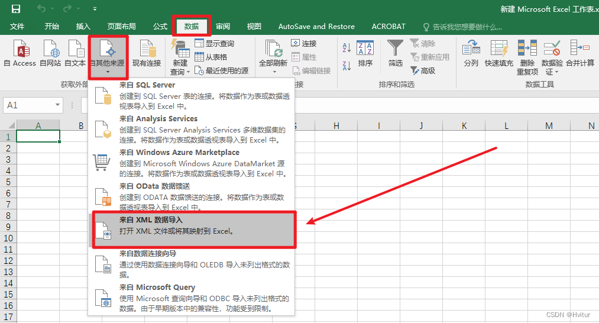Click 最近使用的源 in ribbon
Screen dimensions: 599x323
(x=222, y=71)
